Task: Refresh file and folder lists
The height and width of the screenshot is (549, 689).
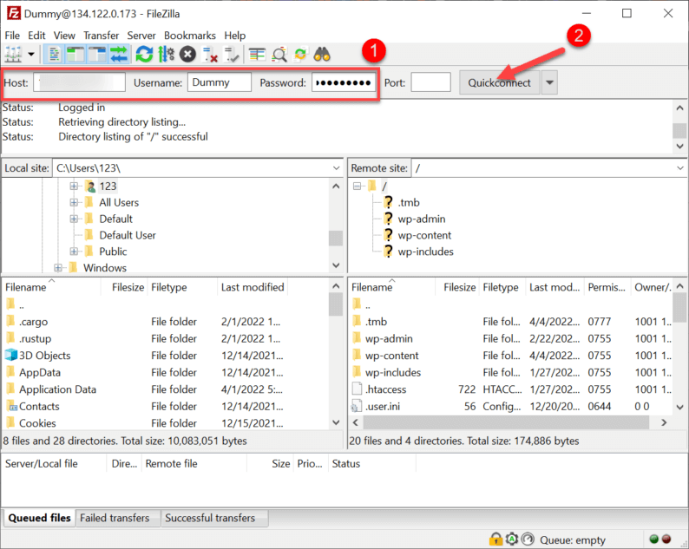Action: 144,55
